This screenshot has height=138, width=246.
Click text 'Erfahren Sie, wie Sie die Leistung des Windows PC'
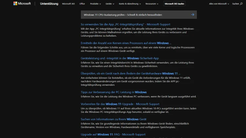point(109,96)
